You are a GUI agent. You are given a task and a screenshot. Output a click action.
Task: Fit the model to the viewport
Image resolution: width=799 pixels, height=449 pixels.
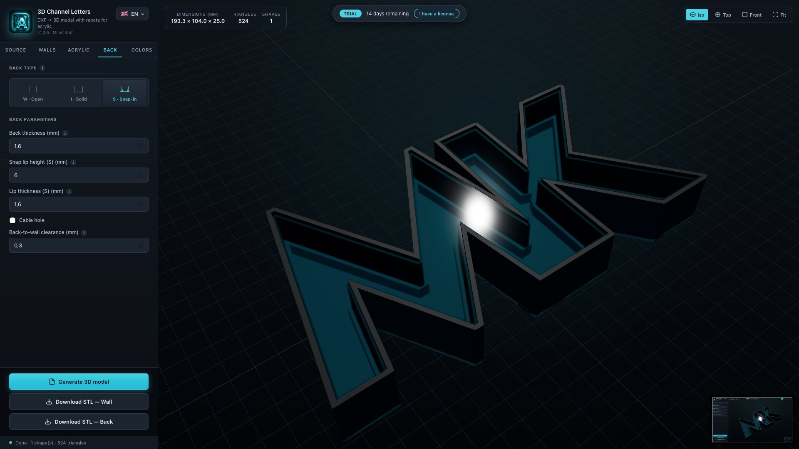coord(779,15)
